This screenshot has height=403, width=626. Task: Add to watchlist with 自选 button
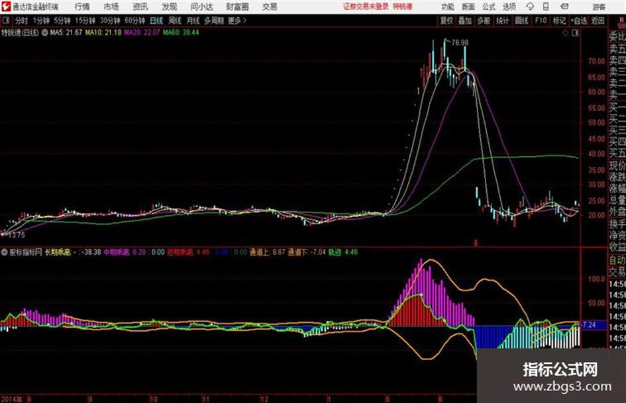click(x=579, y=21)
